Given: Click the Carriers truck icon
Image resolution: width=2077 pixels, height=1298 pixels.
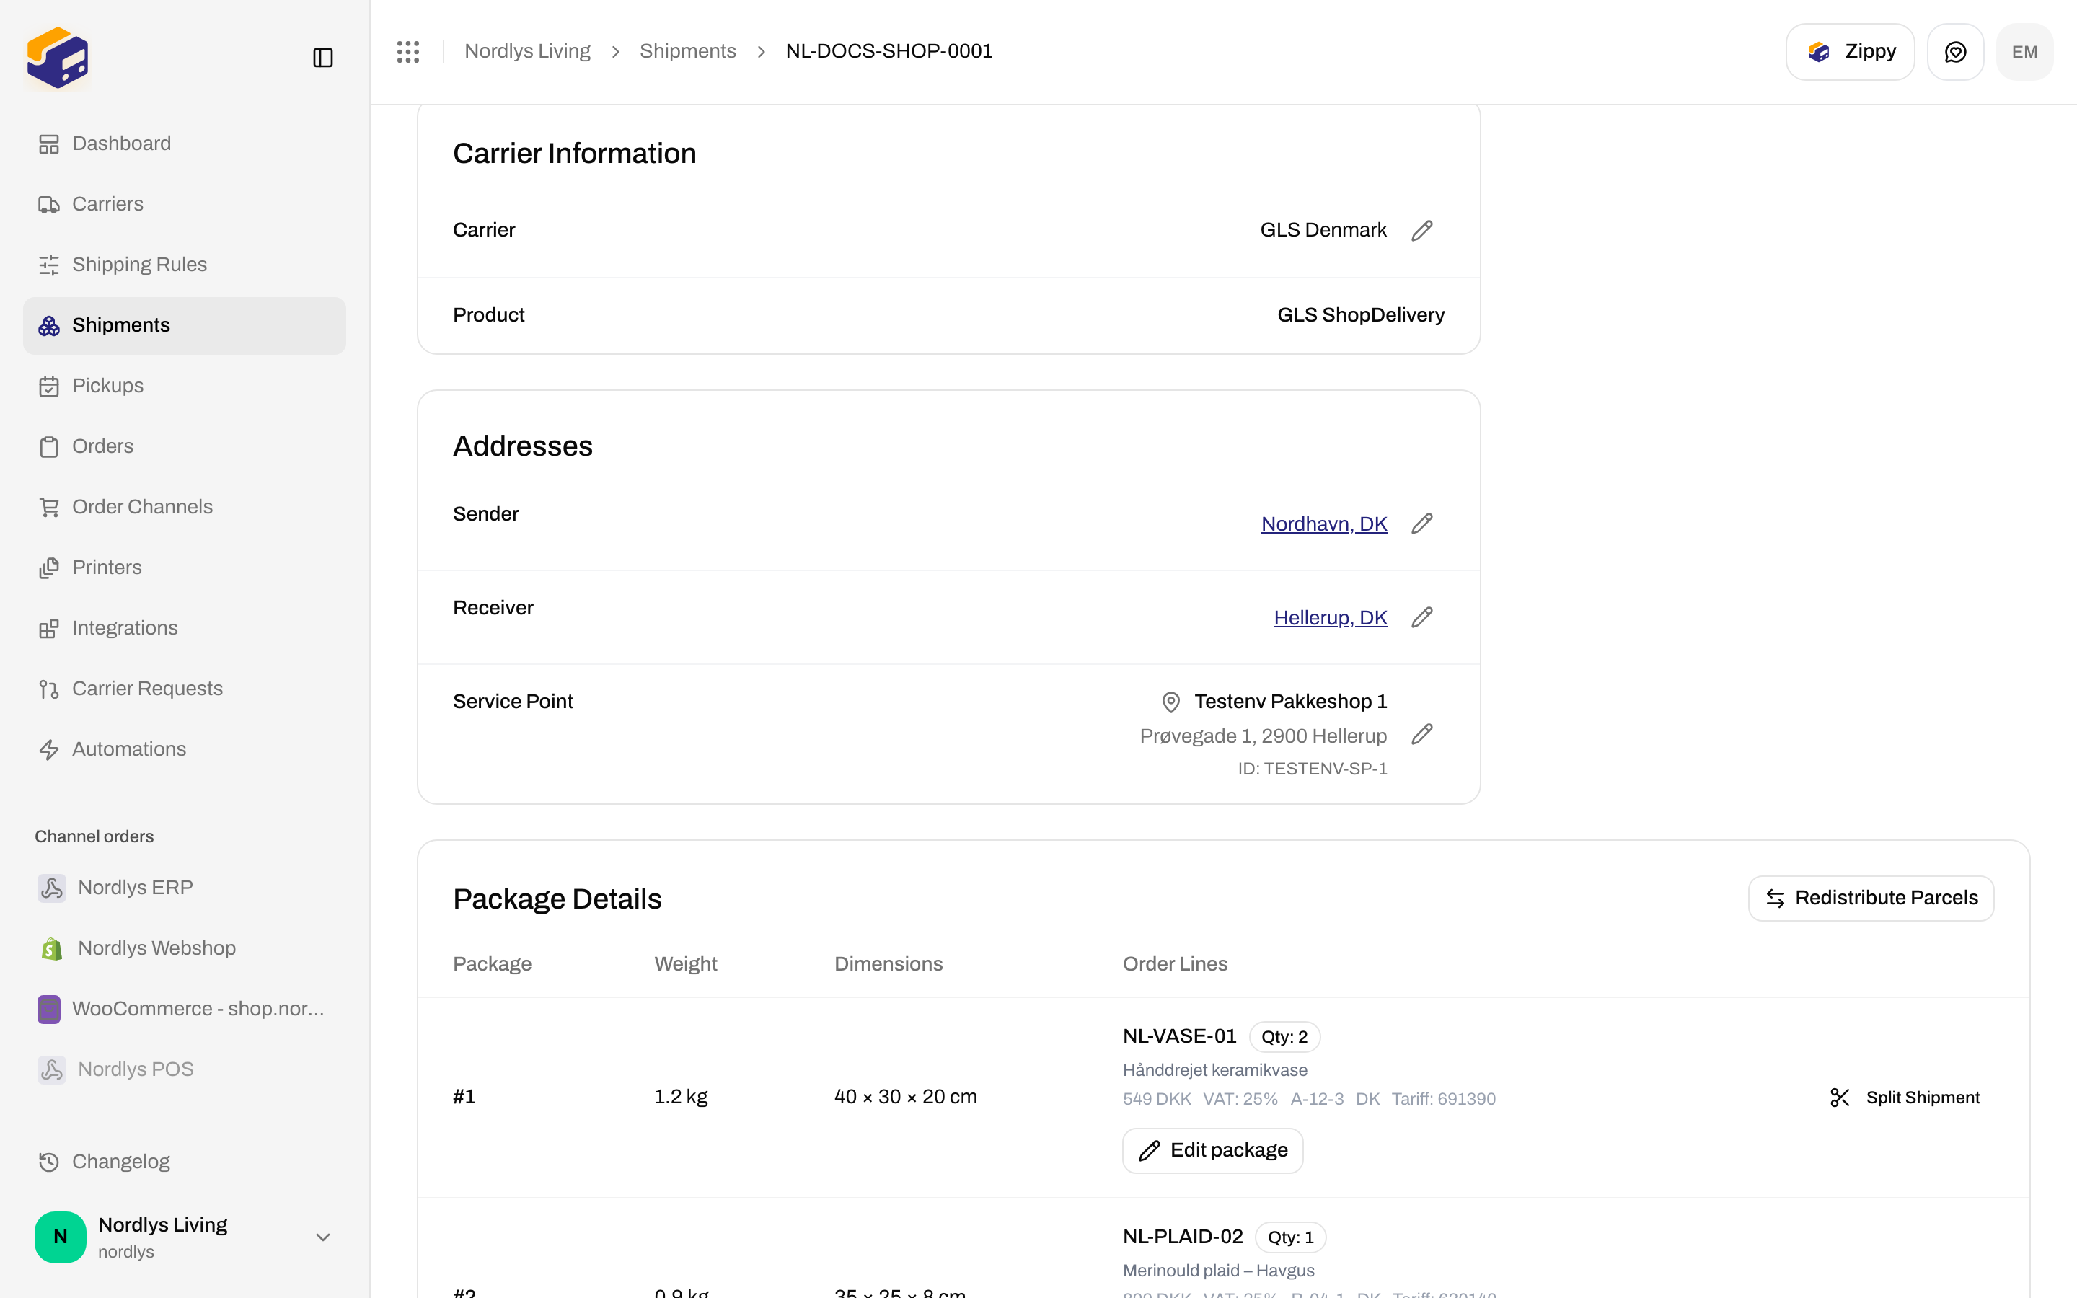Looking at the screenshot, I should pyautogui.click(x=49, y=204).
